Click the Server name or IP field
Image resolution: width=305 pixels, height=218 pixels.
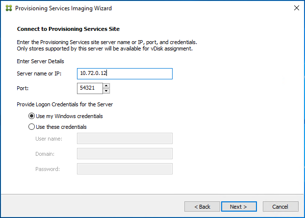[x=125, y=73]
